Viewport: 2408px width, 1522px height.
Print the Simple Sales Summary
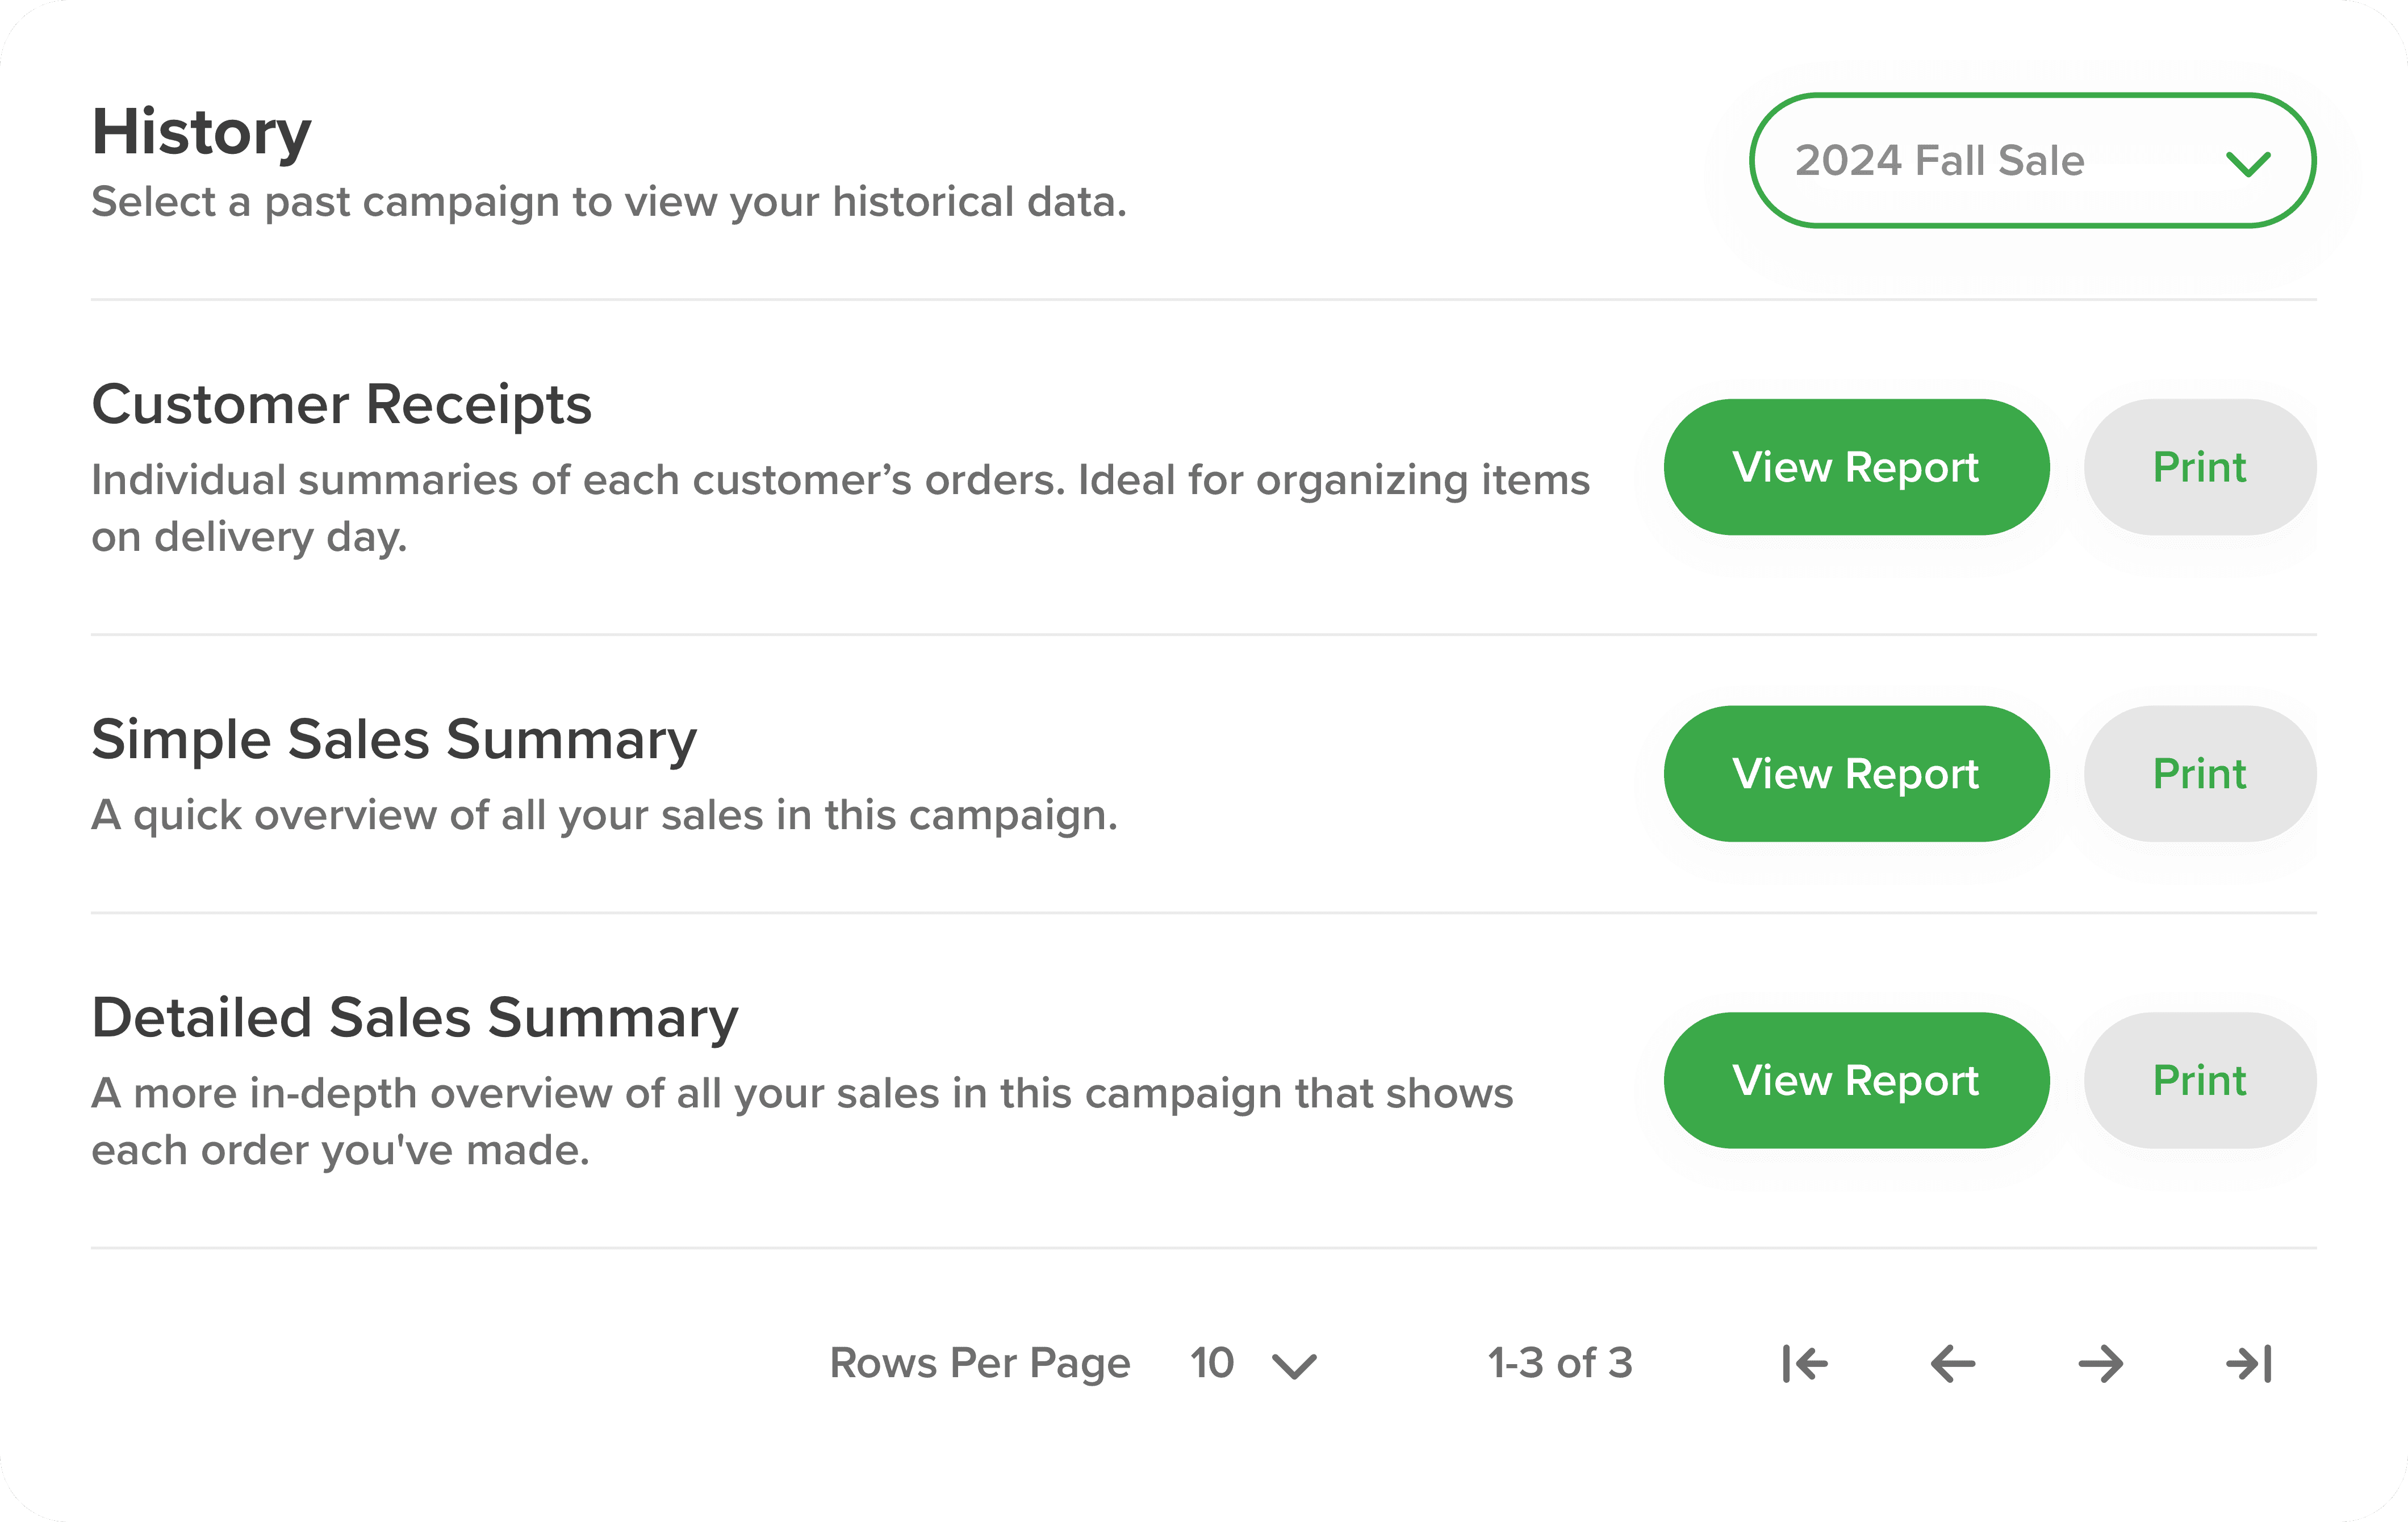(2200, 774)
